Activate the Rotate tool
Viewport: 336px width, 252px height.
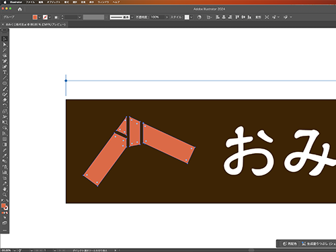pos(5,106)
